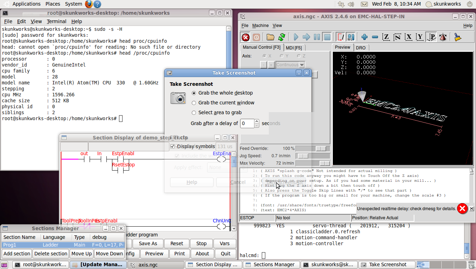Switch to MDI [F5] tab
Screen dimensions: 476x269
pyautogui.click(x=294, y=48)
